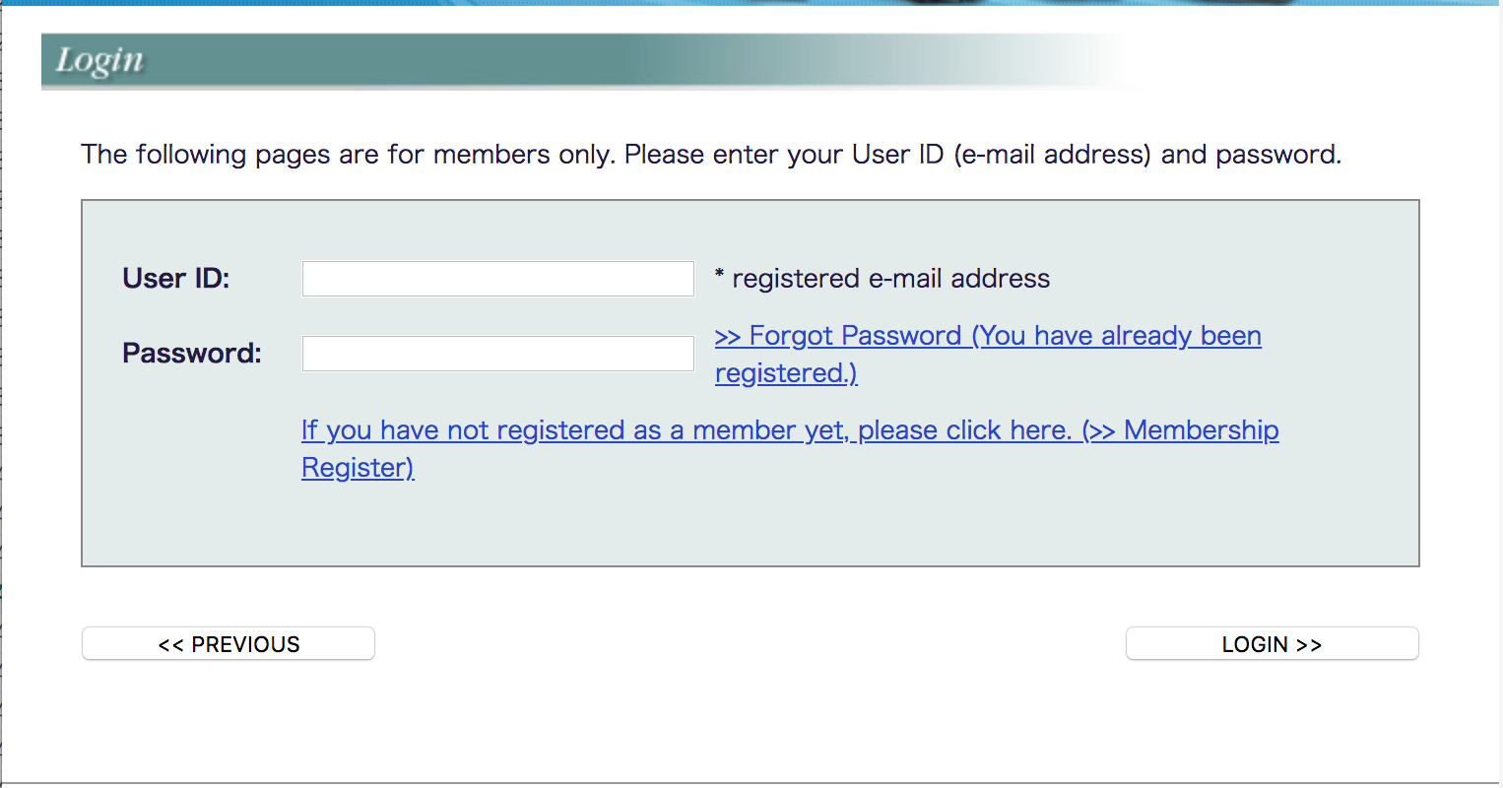Click the User ID input field
The image size is (1503, 788).
pyautogui.click(x=497, y=279)
